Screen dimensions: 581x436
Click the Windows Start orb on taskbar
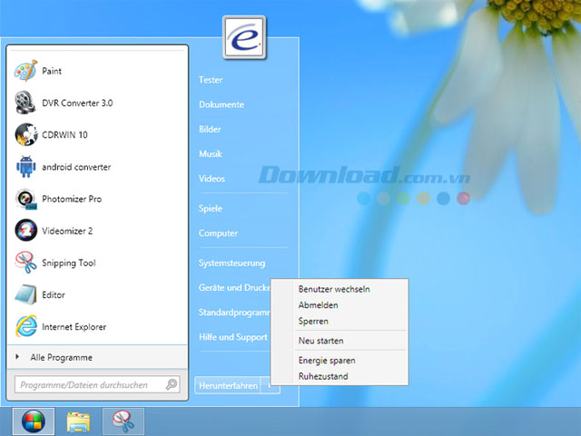click(x=33, y=421)
